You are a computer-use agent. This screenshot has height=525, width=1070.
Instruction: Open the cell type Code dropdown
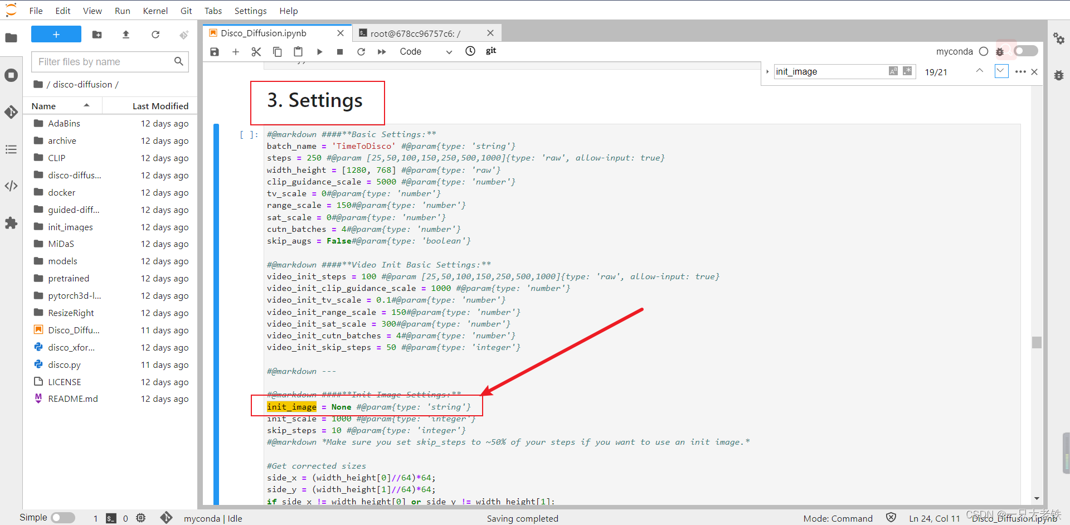[426, 52]
